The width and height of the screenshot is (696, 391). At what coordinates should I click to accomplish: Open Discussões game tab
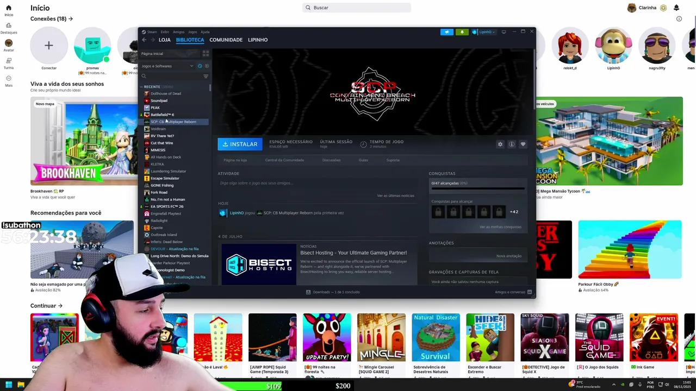331,160
